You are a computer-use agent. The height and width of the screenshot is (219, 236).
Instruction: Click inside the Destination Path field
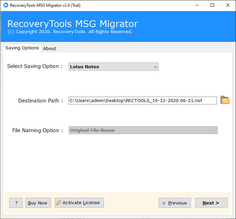pos(143,100)
